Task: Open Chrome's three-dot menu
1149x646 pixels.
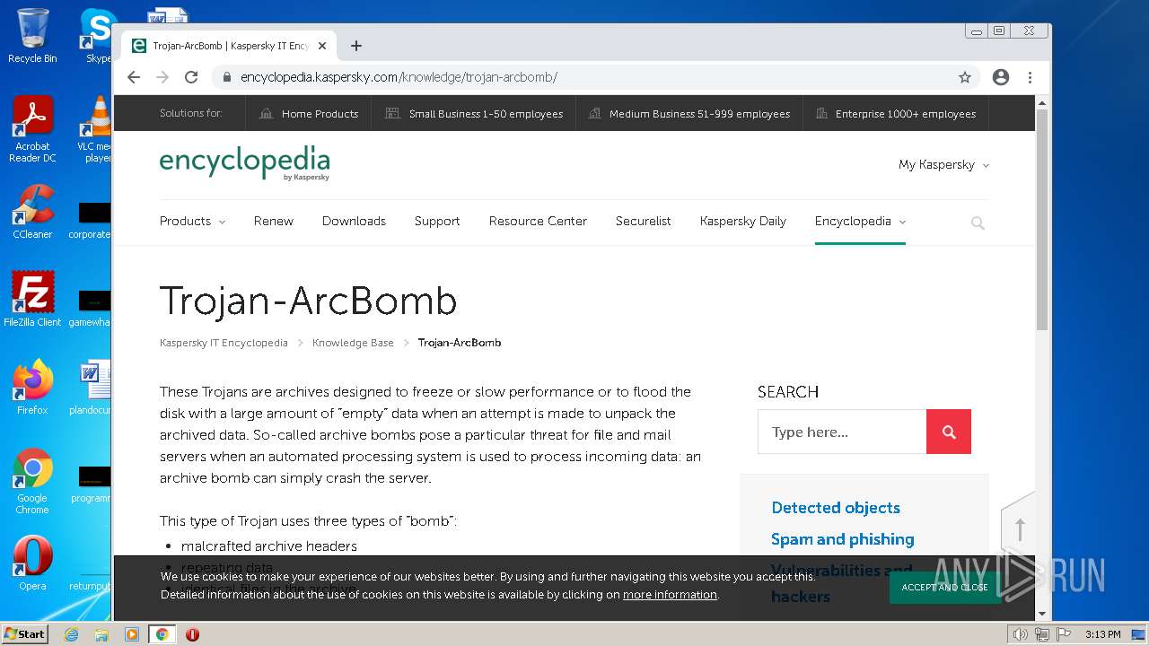Action: 1030,77
